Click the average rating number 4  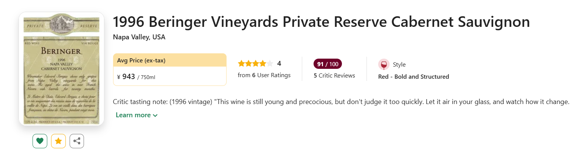[x=279, y=64]
